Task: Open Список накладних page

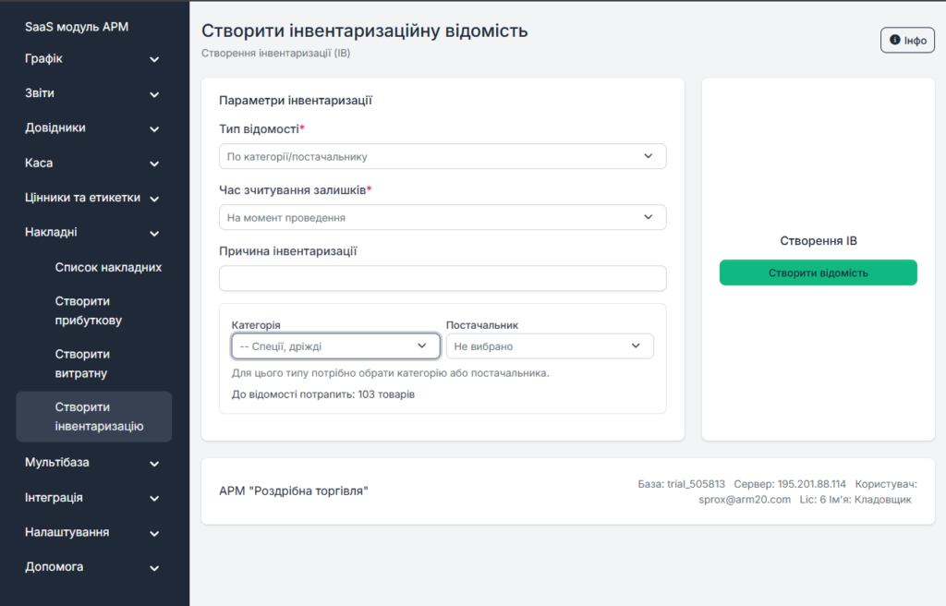Action: [x=108, y=268]
